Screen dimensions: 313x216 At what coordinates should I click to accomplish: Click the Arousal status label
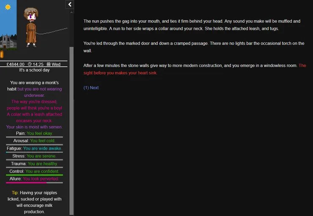[x=21, y=140]
